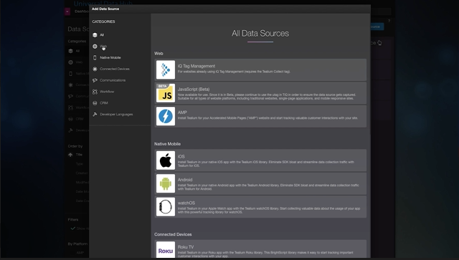
Task: Open Native Mobile category label
Action: pyautogui.click(x=110, y=57)
